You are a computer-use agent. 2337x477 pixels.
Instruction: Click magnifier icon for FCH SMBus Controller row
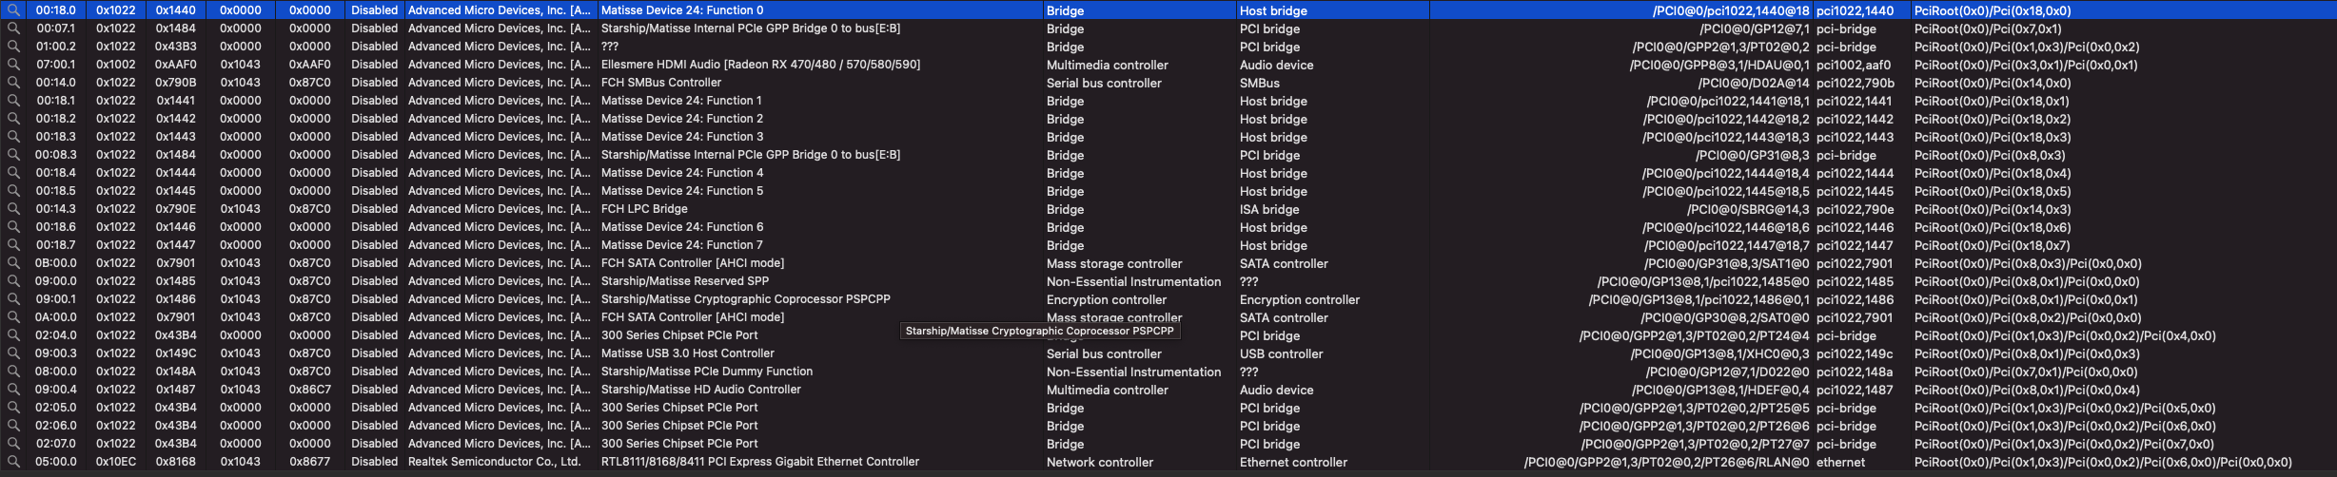pyautogui.click(x=13, y=83)
